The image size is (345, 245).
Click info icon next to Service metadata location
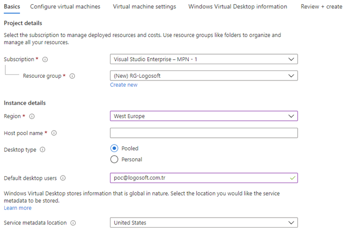pyautogui.click(x=73, y=223)
